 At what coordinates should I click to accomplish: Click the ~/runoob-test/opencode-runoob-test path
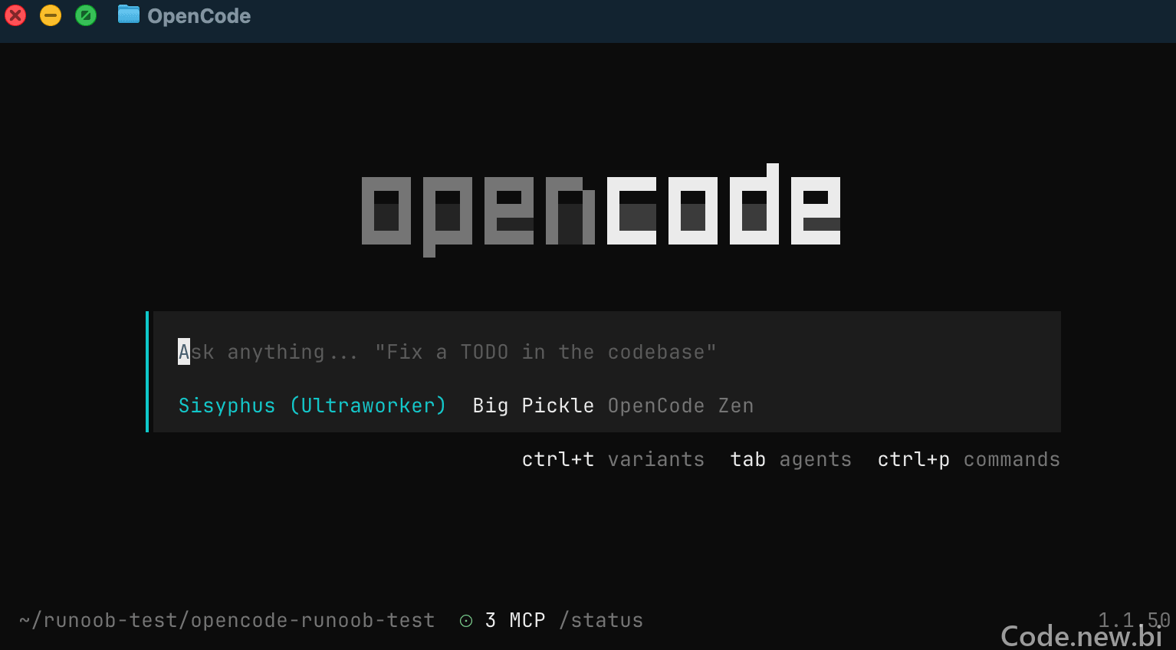[227, 620]
